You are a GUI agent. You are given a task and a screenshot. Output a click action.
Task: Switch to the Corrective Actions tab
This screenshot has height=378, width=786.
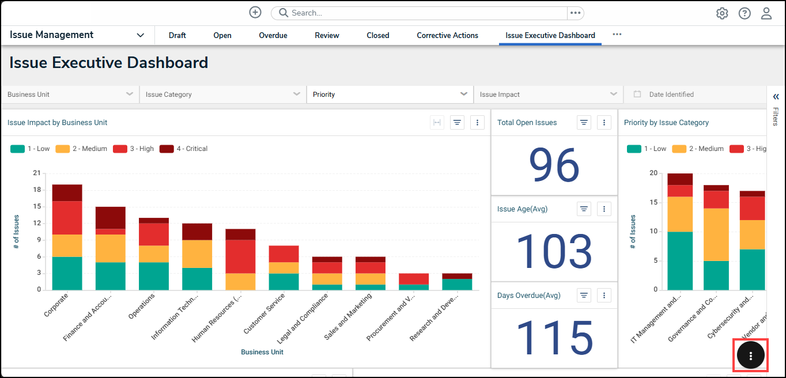tap(447, 35)
